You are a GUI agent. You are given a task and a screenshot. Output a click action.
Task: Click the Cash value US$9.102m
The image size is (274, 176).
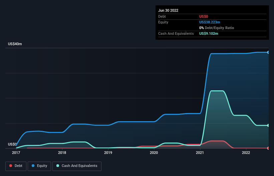[209, 33]
